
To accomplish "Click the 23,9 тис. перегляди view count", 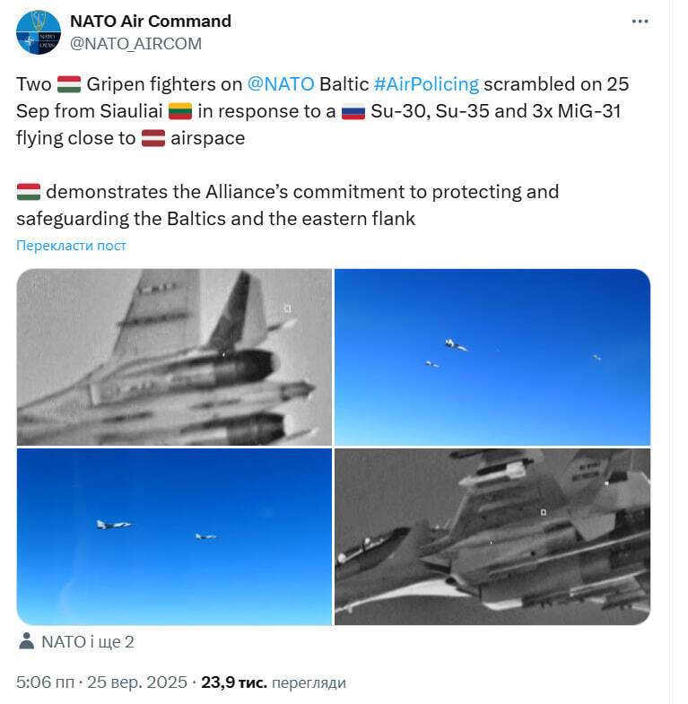I will tap(273, 682).
